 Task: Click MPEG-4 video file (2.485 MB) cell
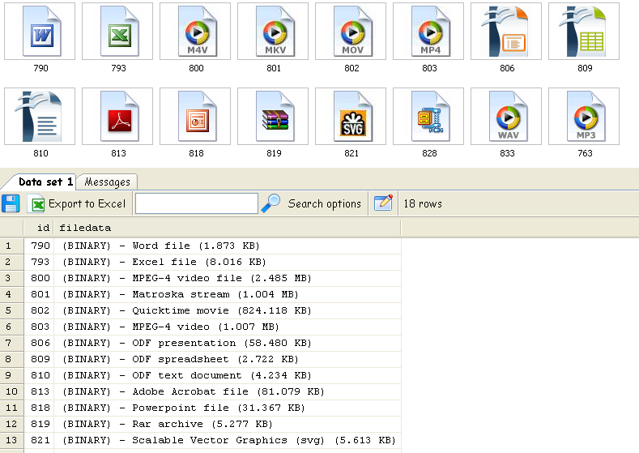[228, 278]
